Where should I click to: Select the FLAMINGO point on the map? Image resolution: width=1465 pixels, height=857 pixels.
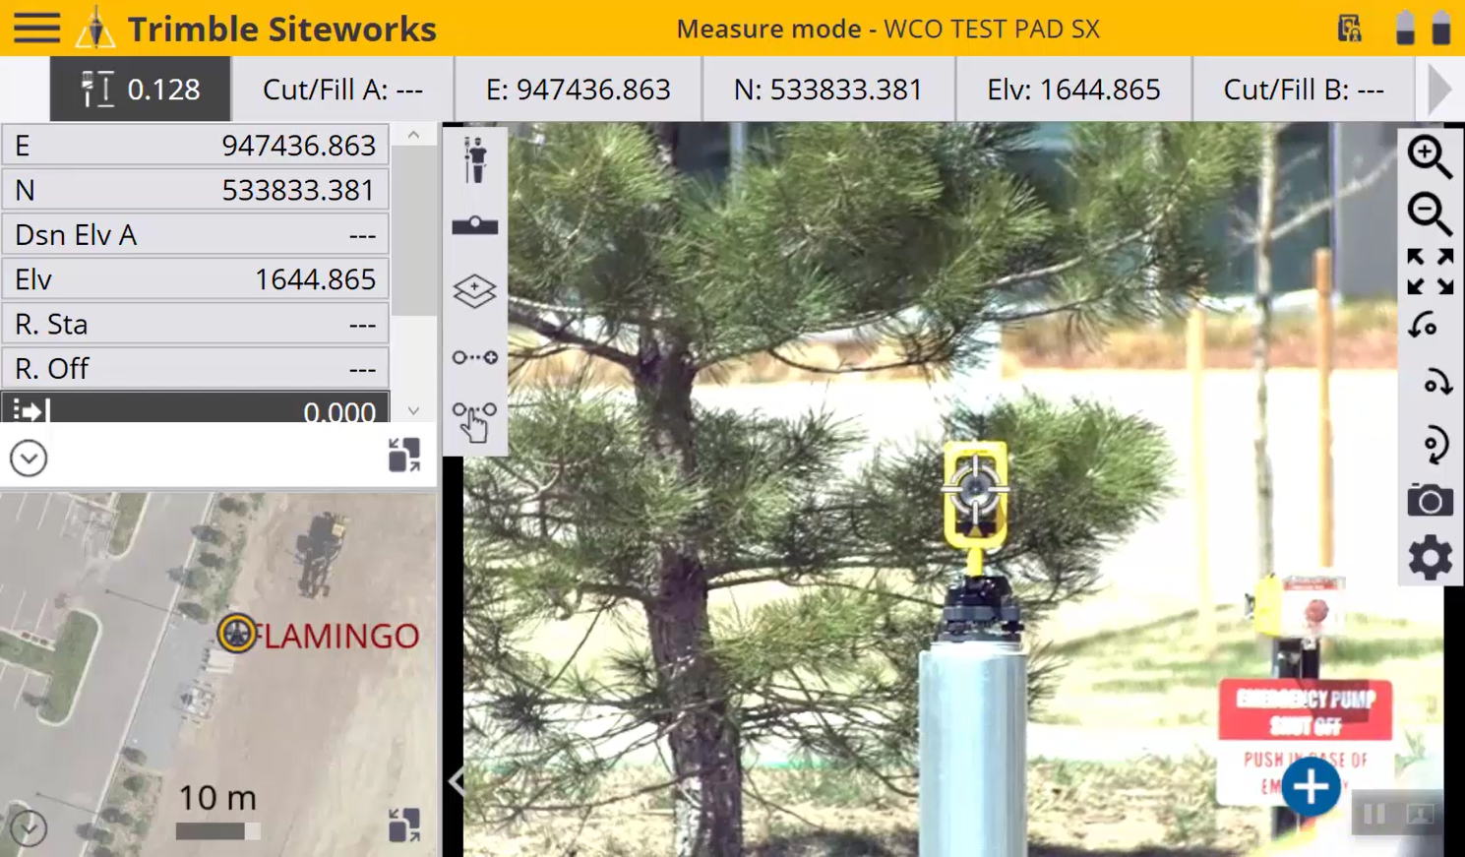pyautogui.click(x=237, y=634)
